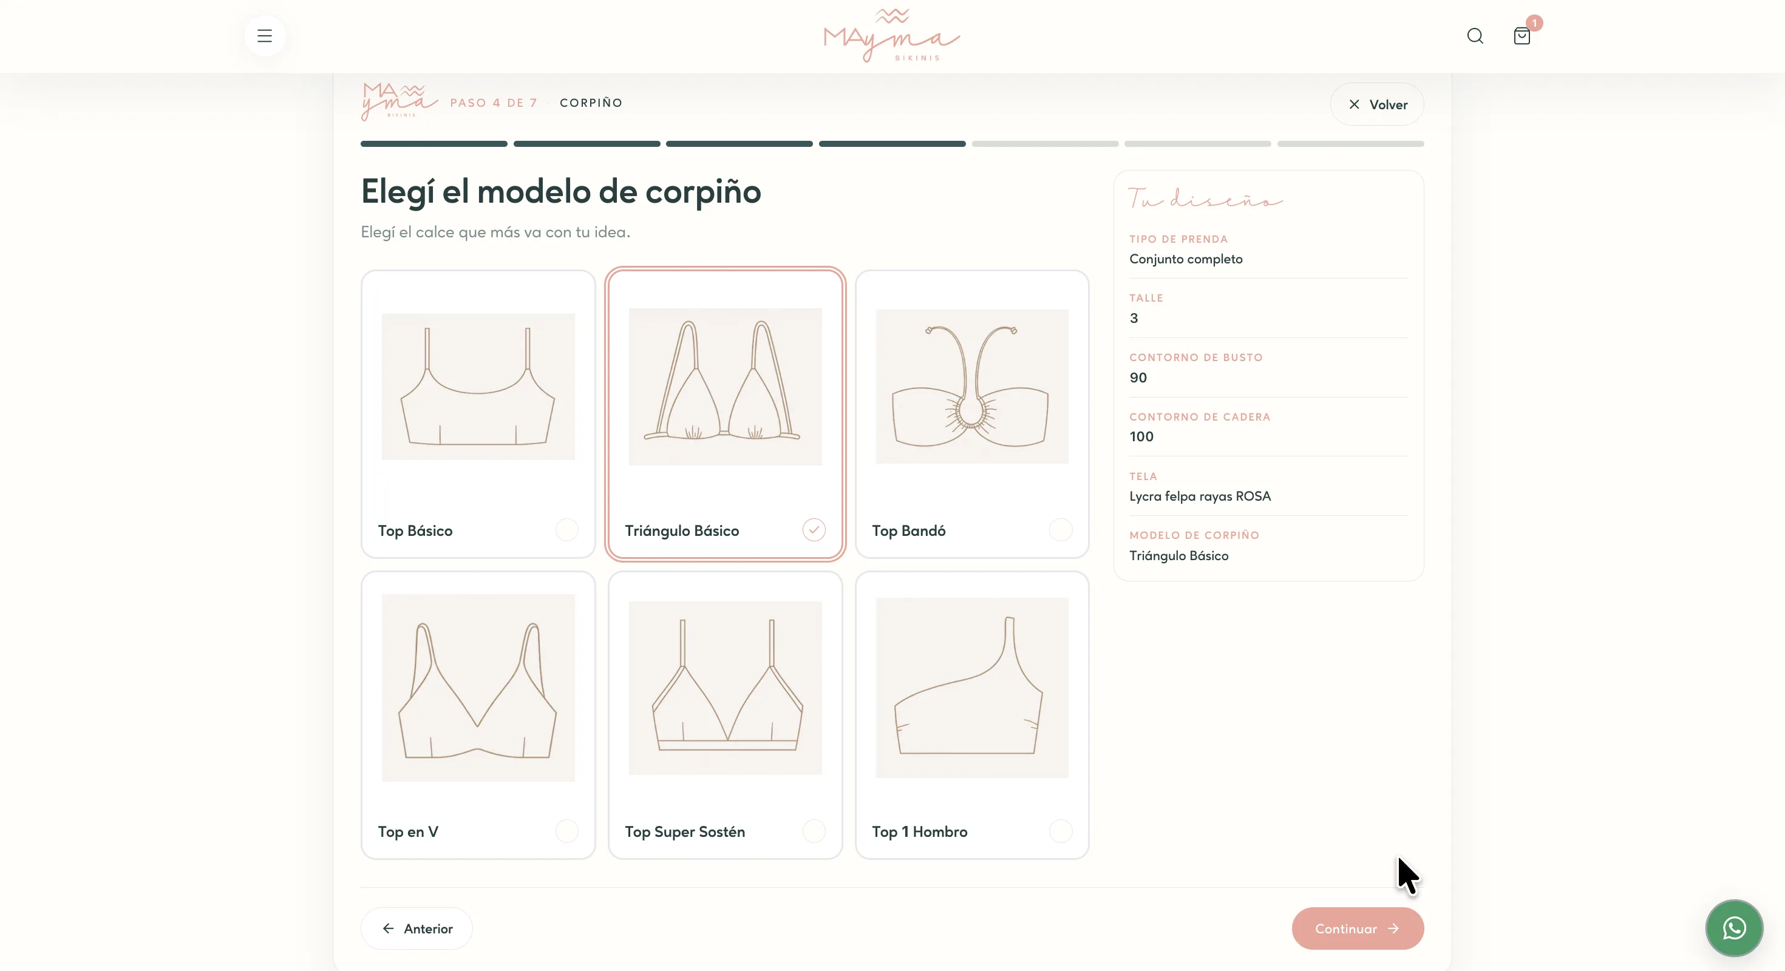This screenshot has height=971, width=1785.
Task: Click the 'Paso 4 de 7' step label
Action: tap(494, 103)
